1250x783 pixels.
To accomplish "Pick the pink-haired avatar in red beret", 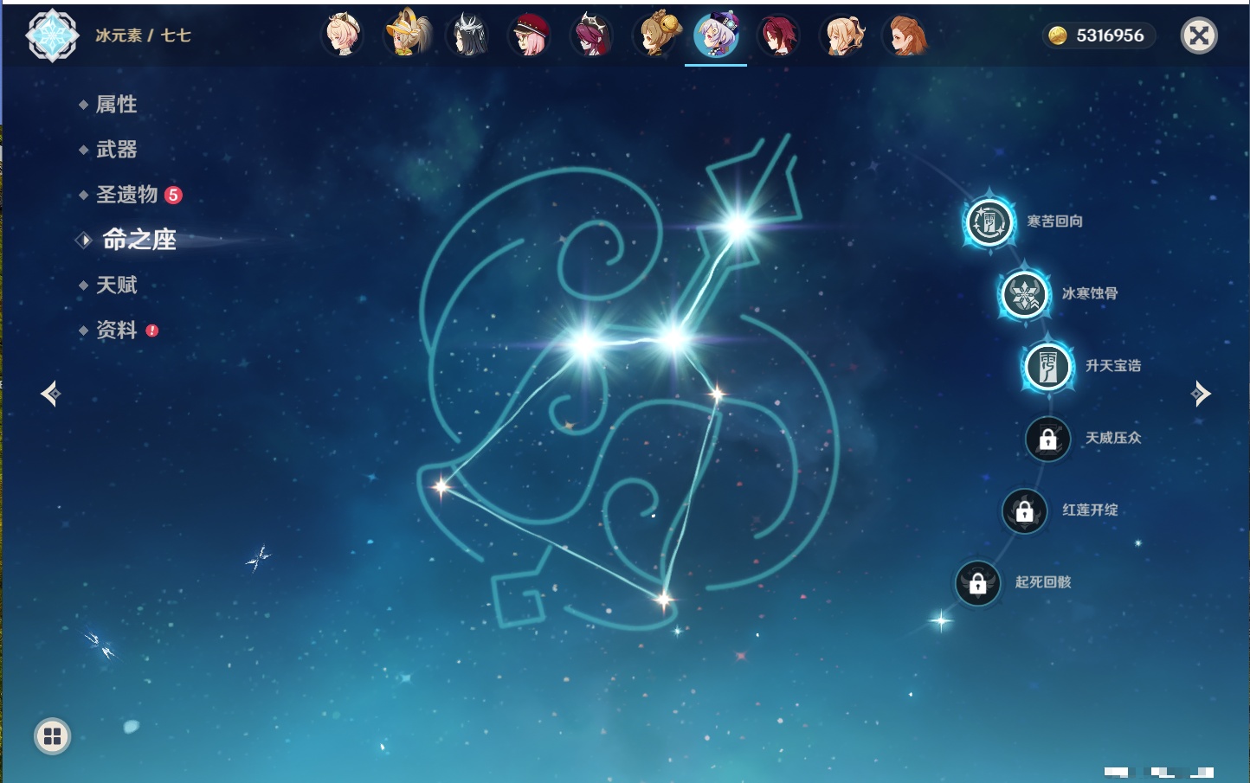I will [x=530, y=35].
